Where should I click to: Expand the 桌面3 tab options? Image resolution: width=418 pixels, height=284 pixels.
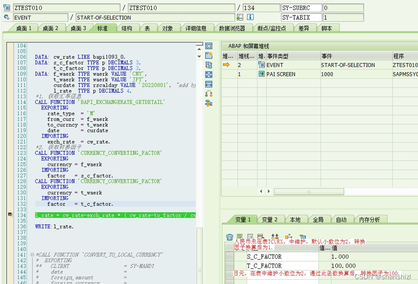(x=79, y=28)
